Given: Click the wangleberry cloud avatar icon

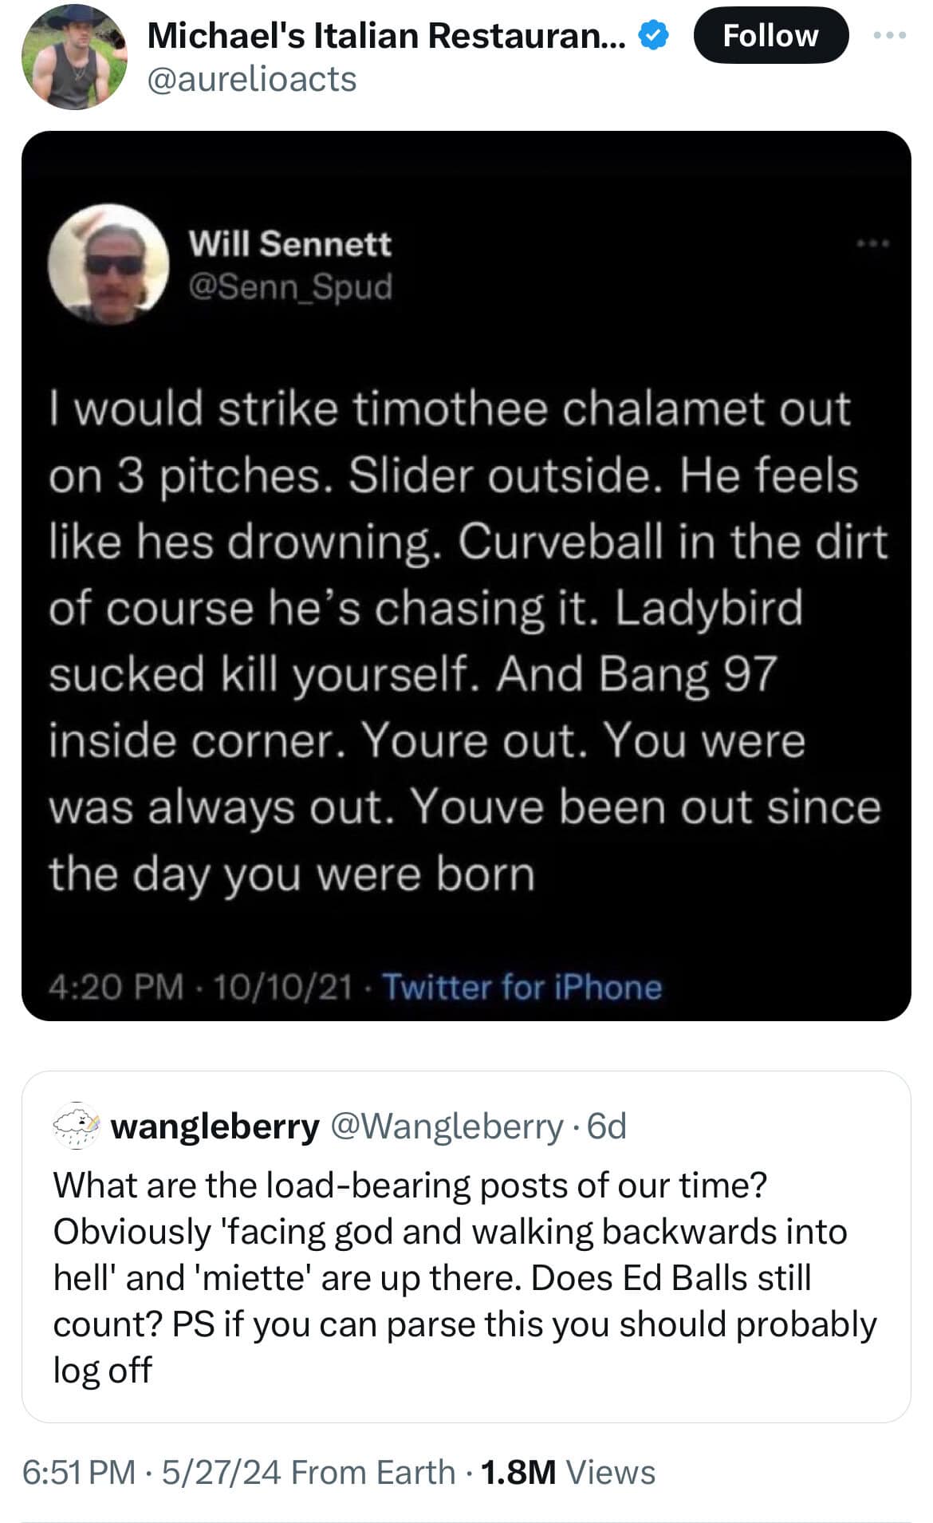Looking at the screenshot, I should [76, 1126].
